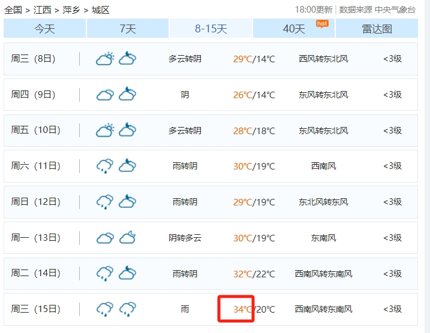Viewport: 430px width, 333px height.
Task: Switch to the 7天 forecast tab
Action: point(128,29)
